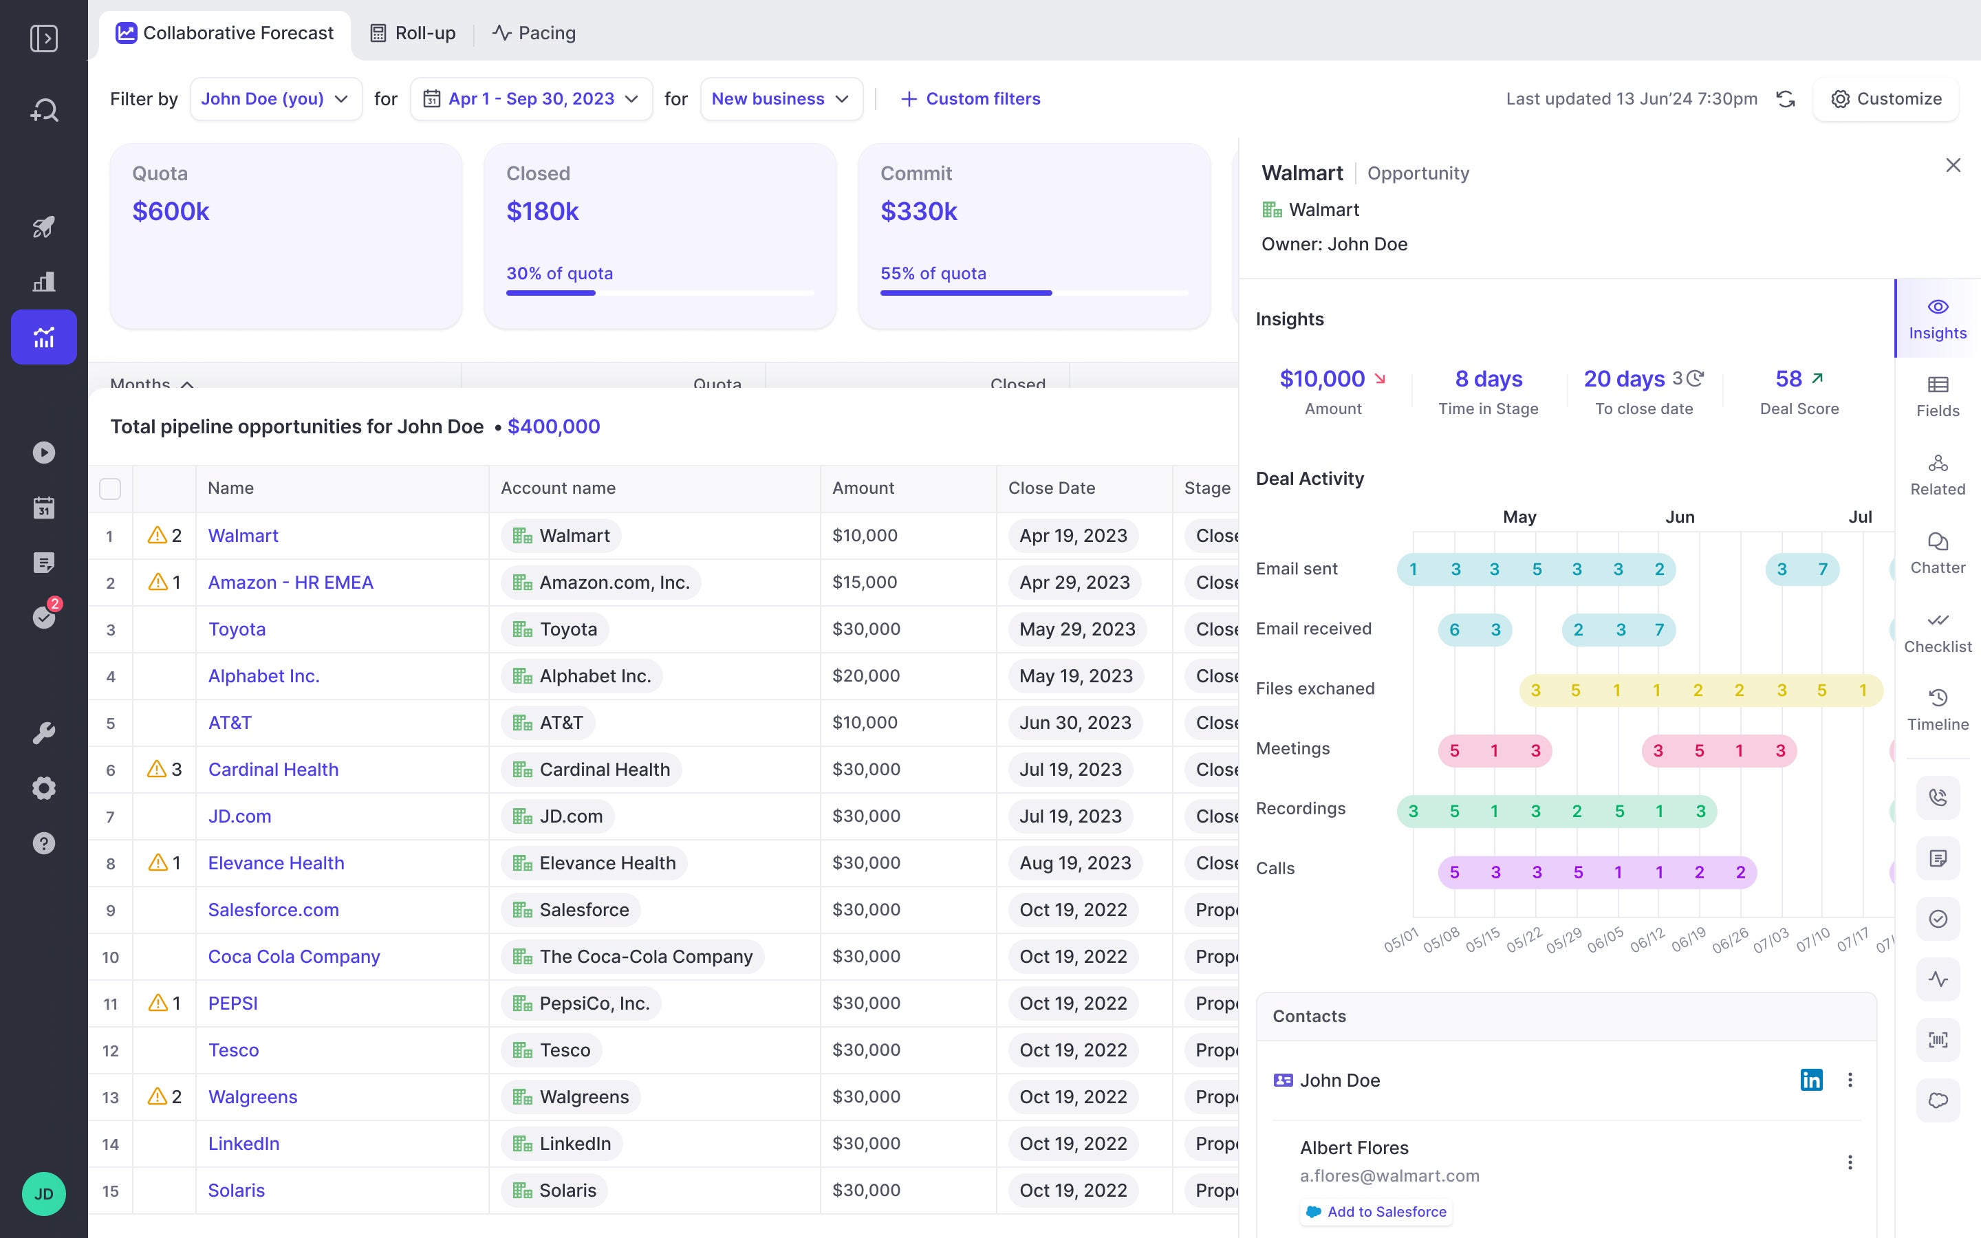Select the Timeline panel tab
The height and width of the screenshot is (1238, 1981).
pyautogui.click(x=1938, y=710)
